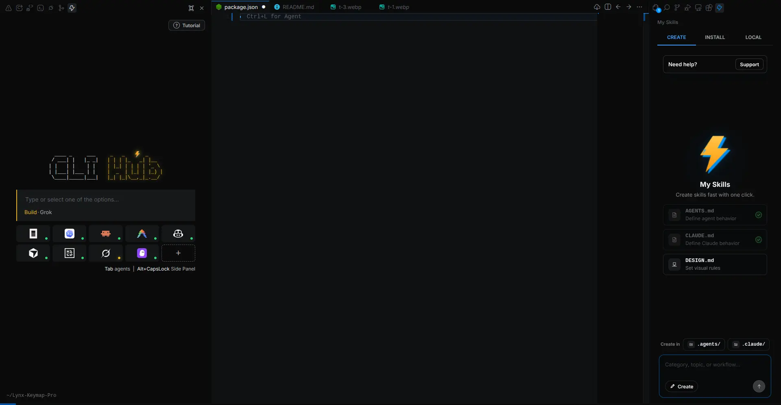Open the AGENTS.md skill card
Viewport: 781px width, 405px height.
coord(715,215)
